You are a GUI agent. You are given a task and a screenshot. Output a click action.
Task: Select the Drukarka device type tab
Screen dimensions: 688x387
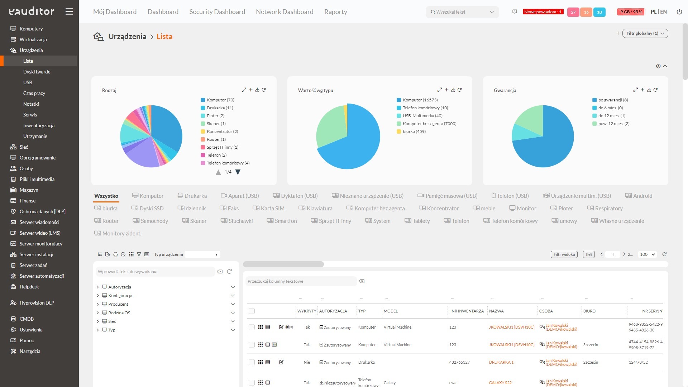(x=192, y=196)
